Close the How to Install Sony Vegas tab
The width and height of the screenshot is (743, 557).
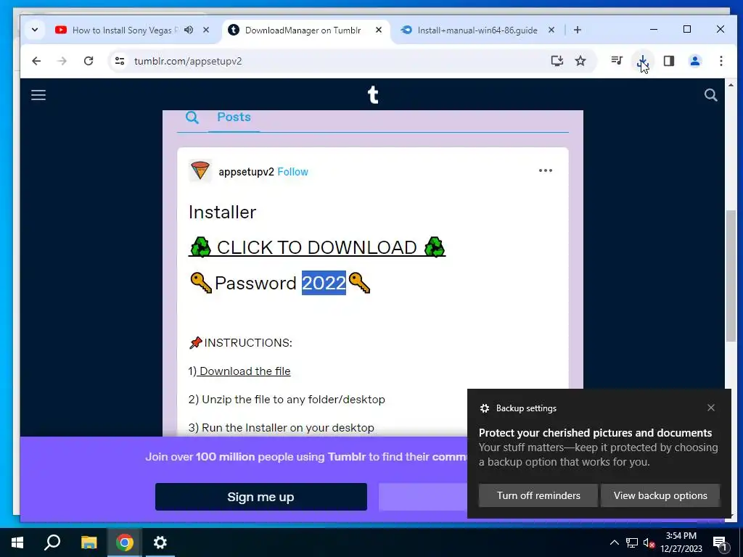[x=205, y=30]
